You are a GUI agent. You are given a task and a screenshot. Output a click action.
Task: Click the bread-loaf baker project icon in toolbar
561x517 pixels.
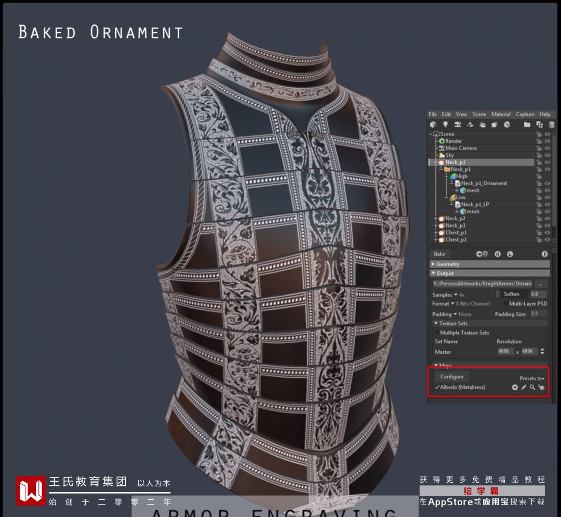(495, 125)
